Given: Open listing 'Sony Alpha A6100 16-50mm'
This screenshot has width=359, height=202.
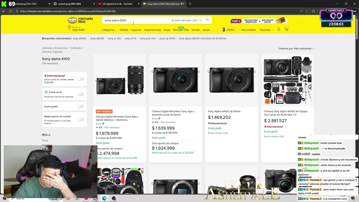Looking at the screenshot, I should click(x=224, y=111).
